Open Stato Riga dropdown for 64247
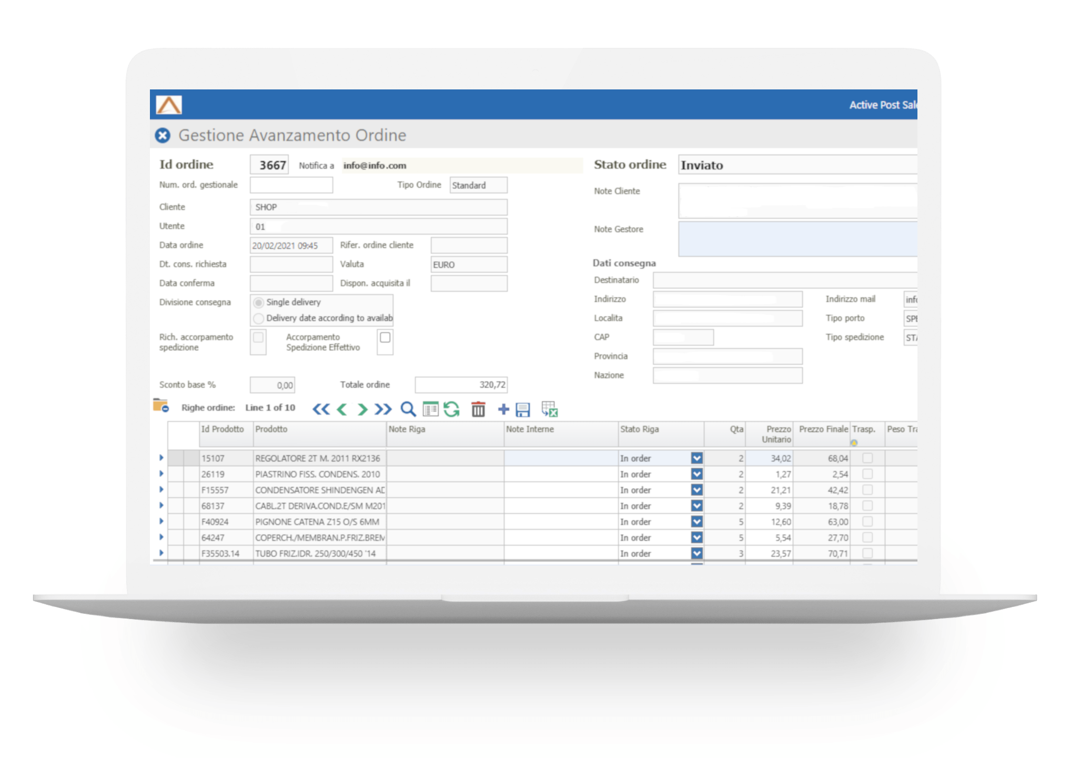Image resolution: width=1070 pixels, height=758 pixels. [697, 537]
